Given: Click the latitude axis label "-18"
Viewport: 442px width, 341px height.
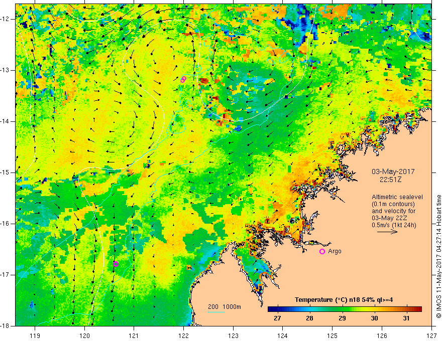Looking at the screenshot, I should click(5, 326).
